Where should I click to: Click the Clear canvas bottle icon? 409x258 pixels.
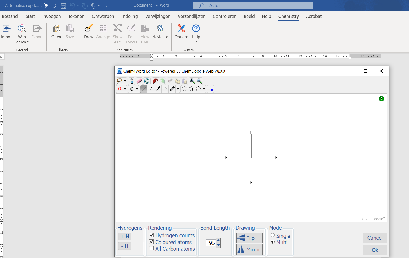(x=132, y=81)
